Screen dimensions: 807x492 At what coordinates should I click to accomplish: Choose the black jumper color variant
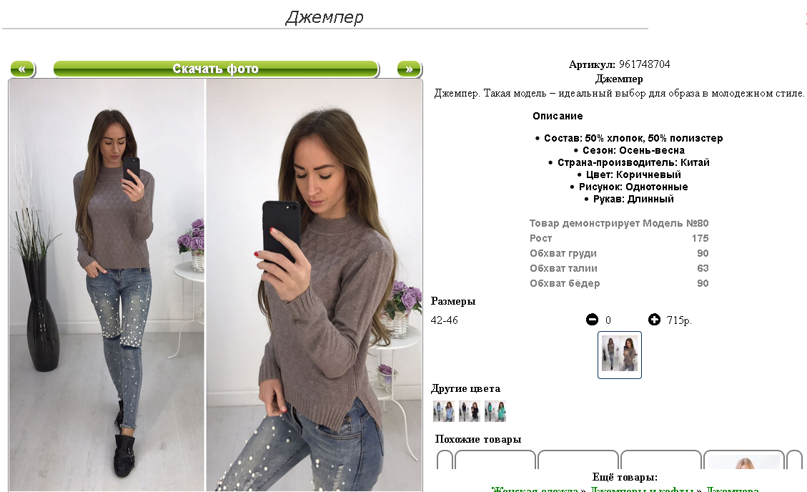pos(470,411)
